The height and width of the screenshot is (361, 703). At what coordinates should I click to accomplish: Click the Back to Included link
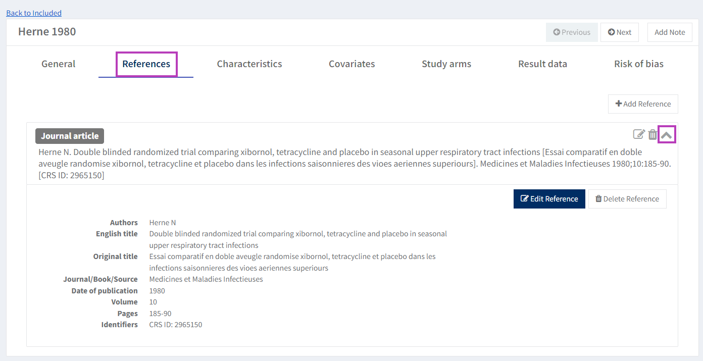point(34,13)
